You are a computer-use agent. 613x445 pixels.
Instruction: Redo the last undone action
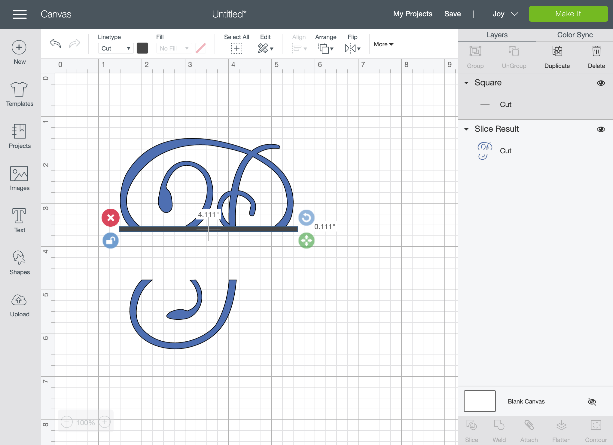pyautogui.click(x=75, y=44)
